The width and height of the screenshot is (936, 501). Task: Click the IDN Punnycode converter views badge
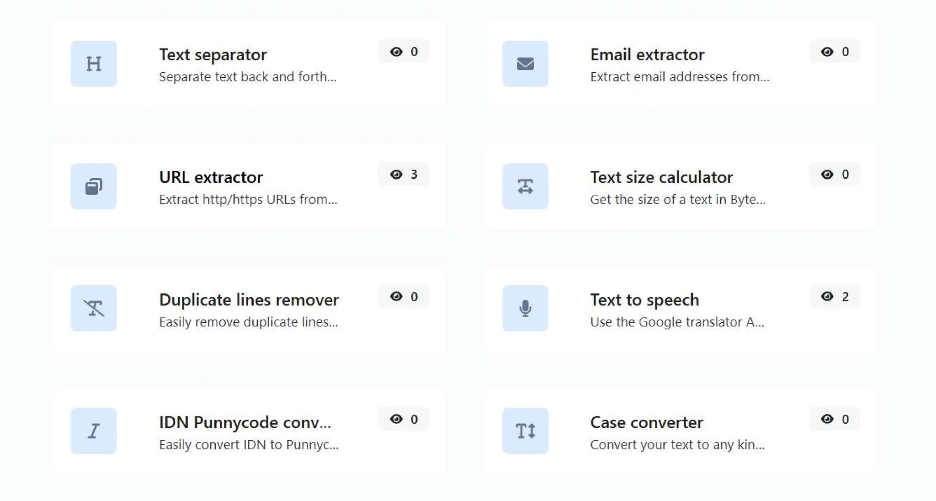(404, 419)
